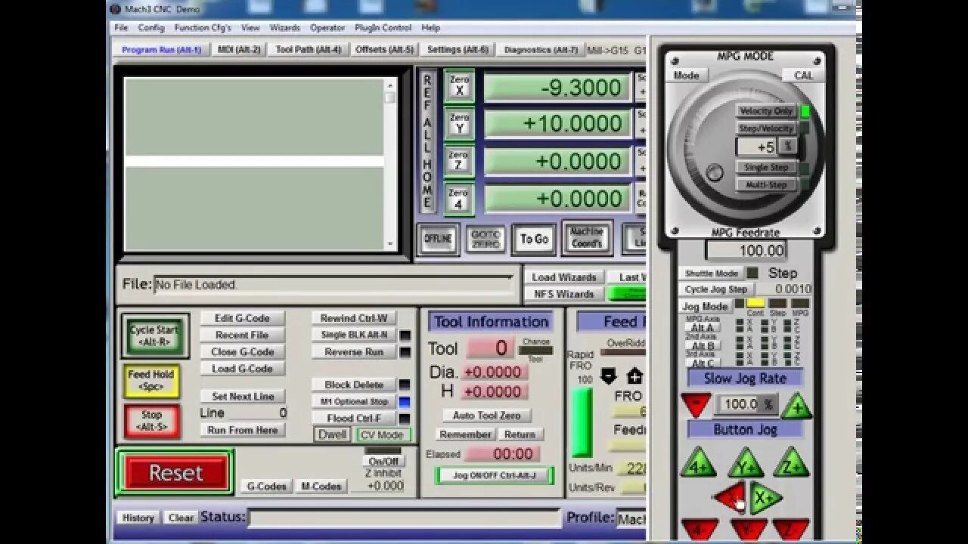Click the red Y- jog triangle

point(749,529)
